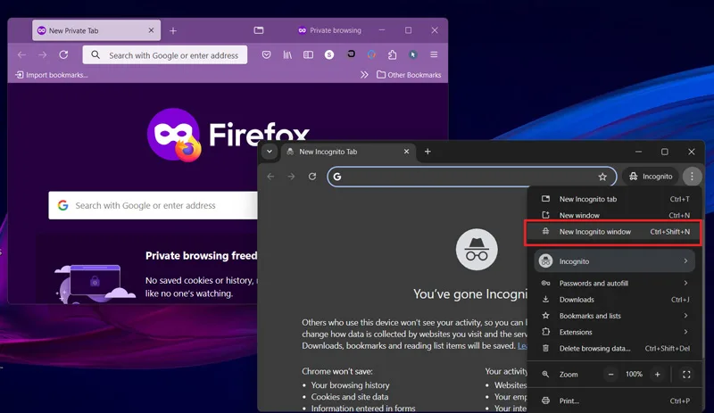Screen dimensions: 714x413
Task: Choose Delete browsing data
Action: pos(615,349)
